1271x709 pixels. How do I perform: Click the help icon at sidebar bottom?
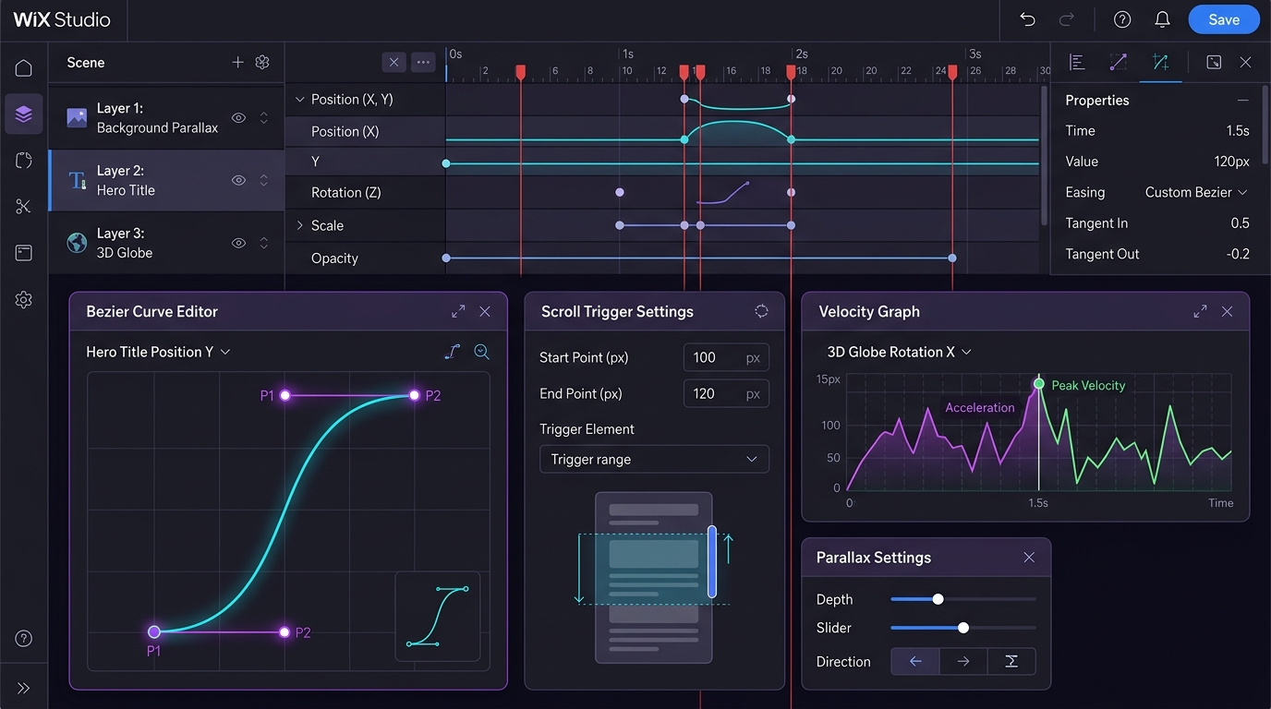tap(24, 639)
